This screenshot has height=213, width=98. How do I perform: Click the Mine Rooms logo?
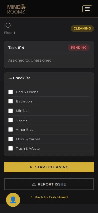(17, 9)
